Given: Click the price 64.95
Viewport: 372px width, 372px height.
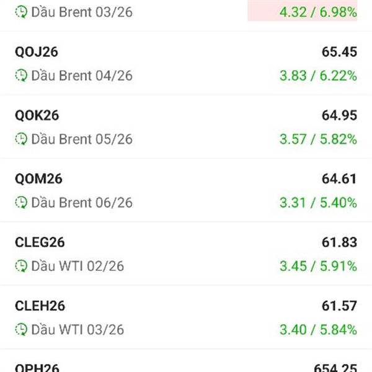Looking at the screenshot, I should pyautogui.click(x=339, y=115).
